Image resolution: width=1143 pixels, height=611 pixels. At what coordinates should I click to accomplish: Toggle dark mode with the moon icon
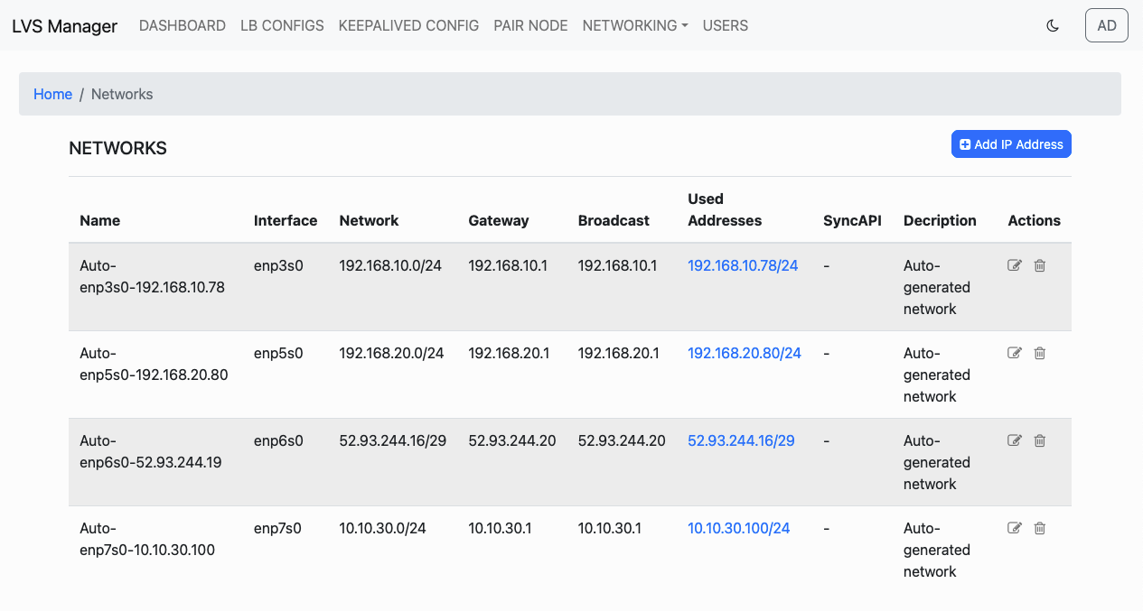point(1053,25)
